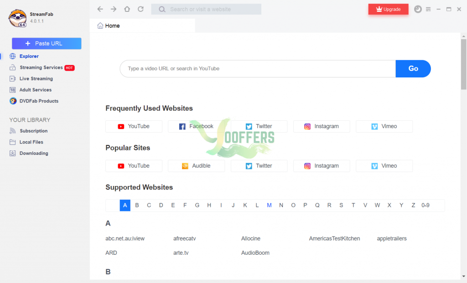
Task: Select letter A in alphabet index
Action: pyautogui.click(x=125, y=206)
